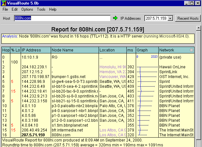Open the Tools menu

point(41,9)
